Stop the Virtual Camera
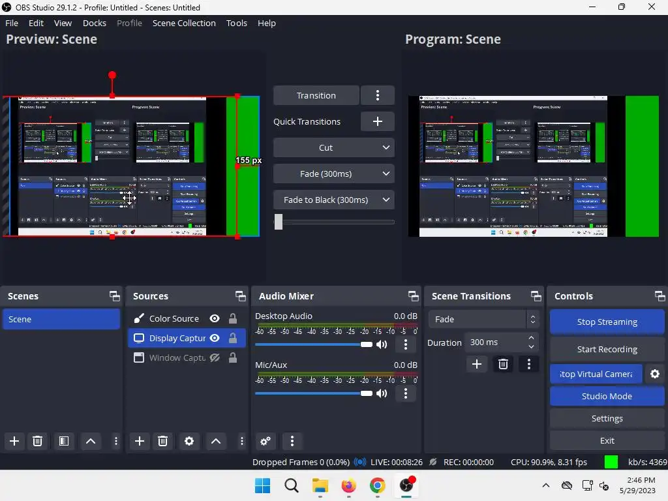Screen dimensions: 668x501 pos(596,374)
